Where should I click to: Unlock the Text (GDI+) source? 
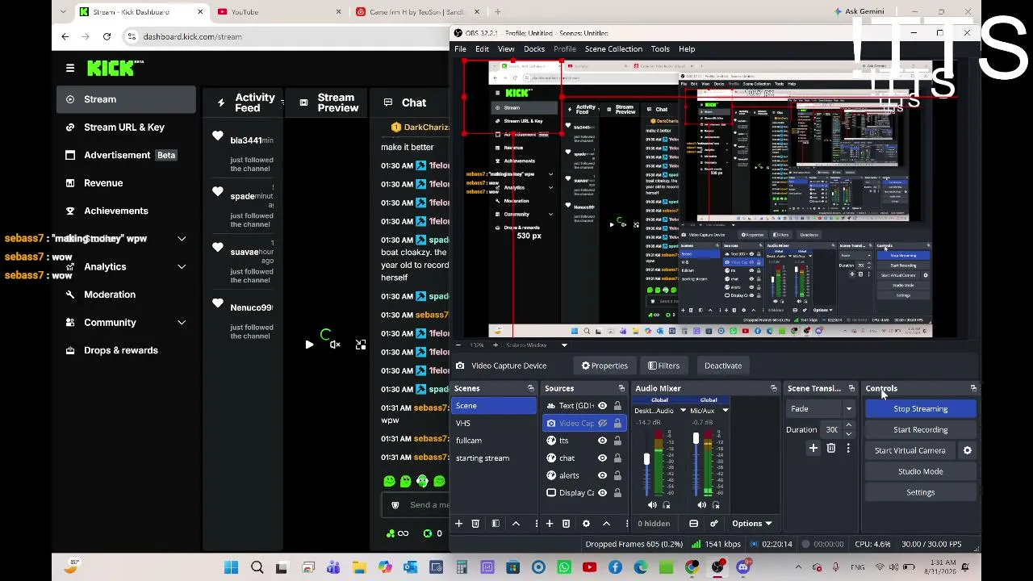(617, 406)
